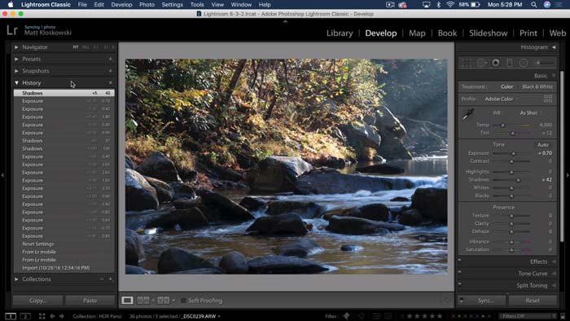
Task: Add new collection plus icon
Action: coord(111,279)
